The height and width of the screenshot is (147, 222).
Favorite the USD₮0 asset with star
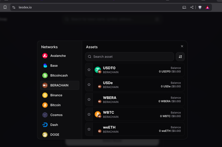[89, 70]
